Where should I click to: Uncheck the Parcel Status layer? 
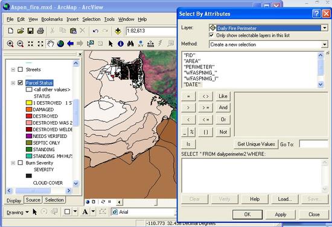[x=21, y=82]
